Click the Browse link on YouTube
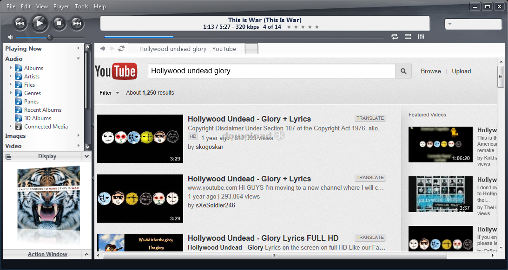 [x=430, y=71]
